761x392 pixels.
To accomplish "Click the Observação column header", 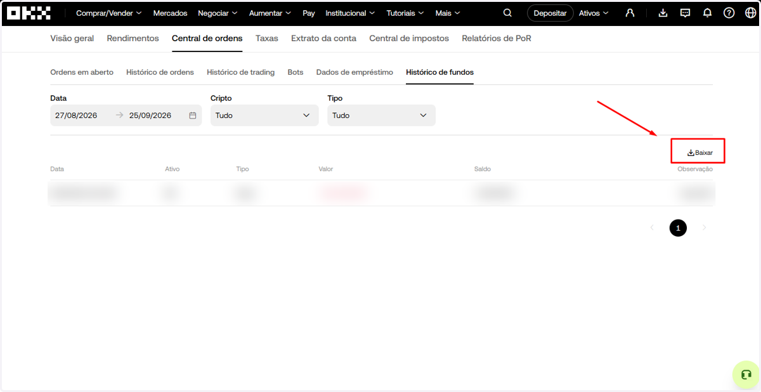I will pyautogui.click(x=695, y=169).
